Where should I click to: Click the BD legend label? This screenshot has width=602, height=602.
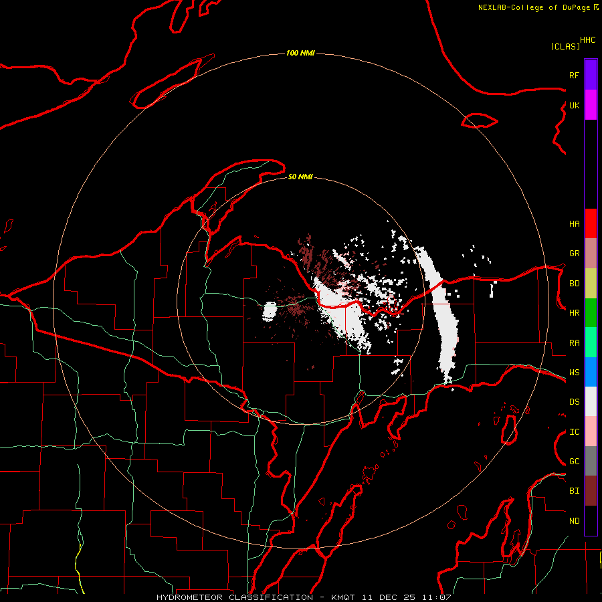click(574, 284)
